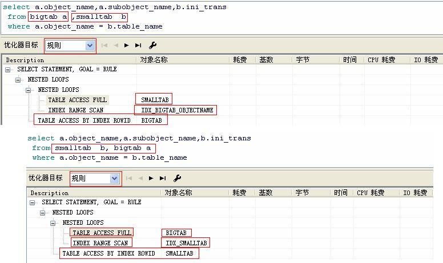Click 基数 column header in upper plan
Screen dimensions: 443x263
pos(274,60)
